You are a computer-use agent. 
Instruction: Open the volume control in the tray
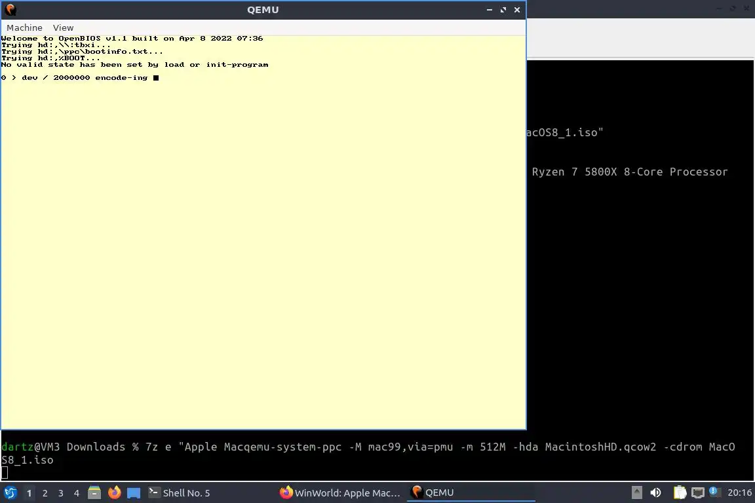tap(655, 493)
